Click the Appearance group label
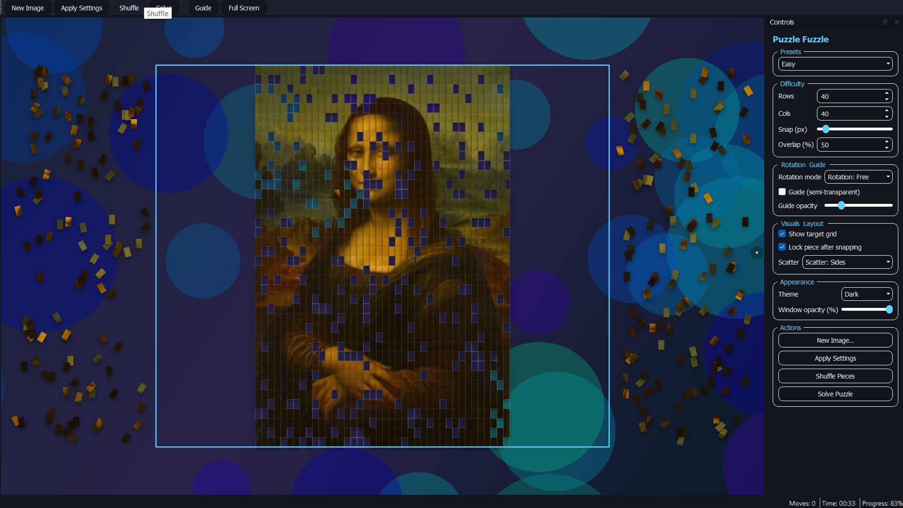 click(797, 282)
